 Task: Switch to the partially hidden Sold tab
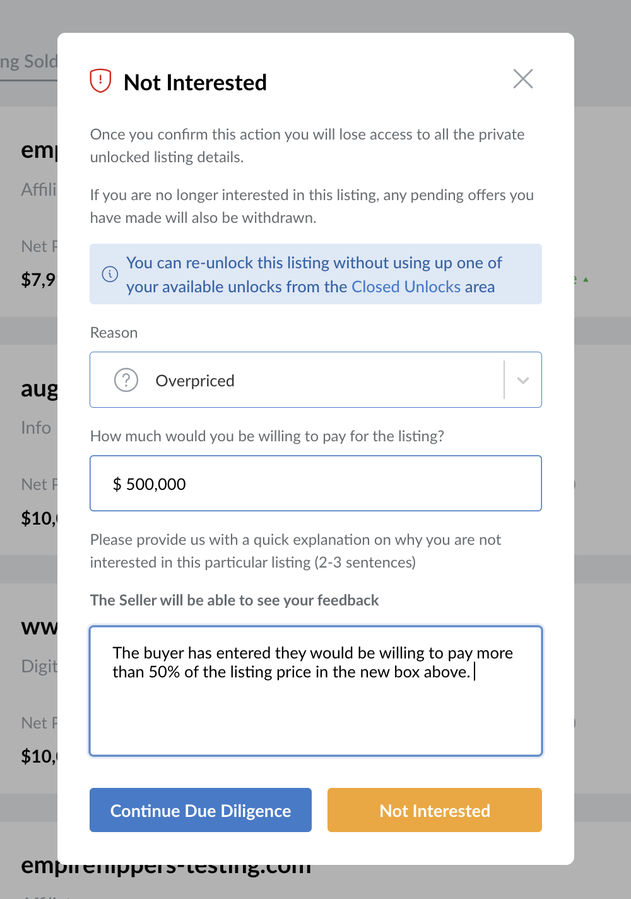[x=28, y=62]
